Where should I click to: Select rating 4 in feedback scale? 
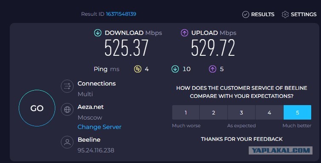(270, 112)
